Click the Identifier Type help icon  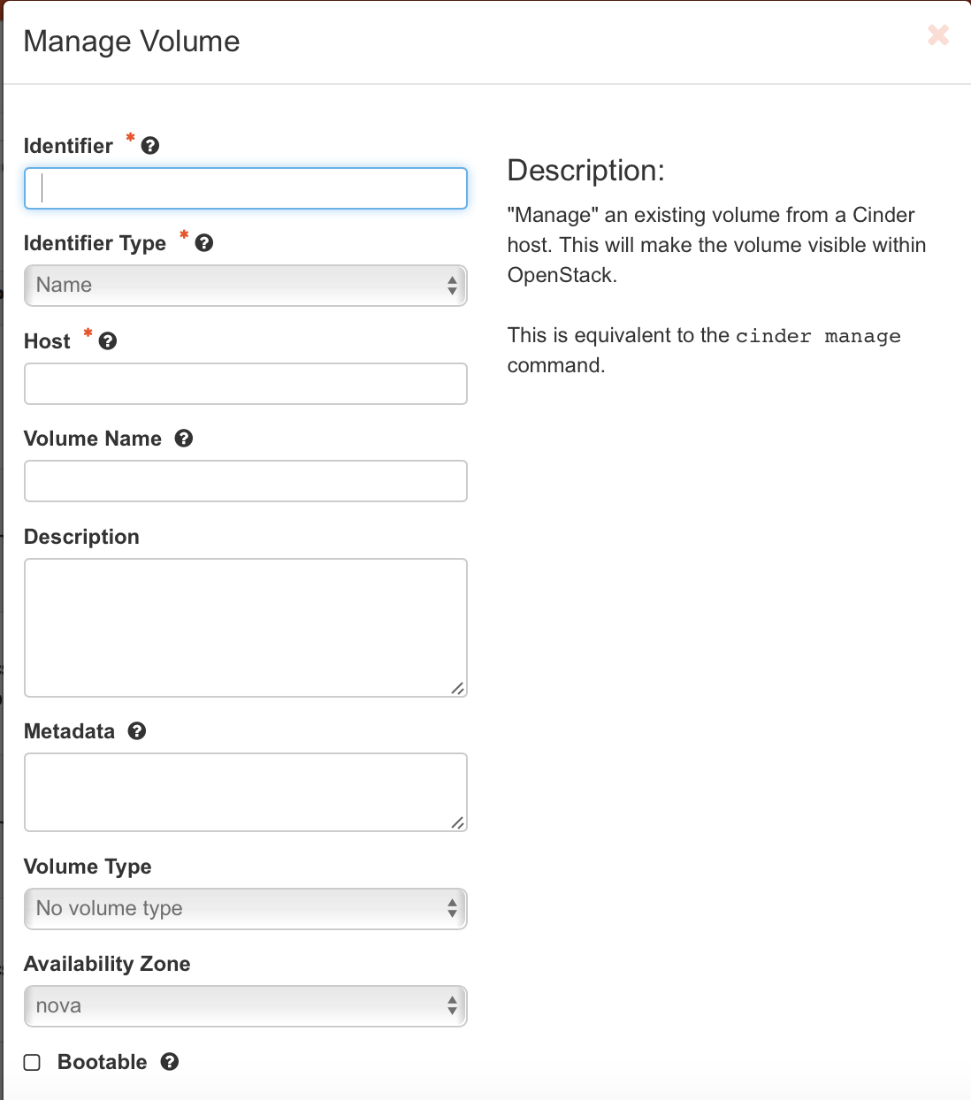(x=204, y=243)
